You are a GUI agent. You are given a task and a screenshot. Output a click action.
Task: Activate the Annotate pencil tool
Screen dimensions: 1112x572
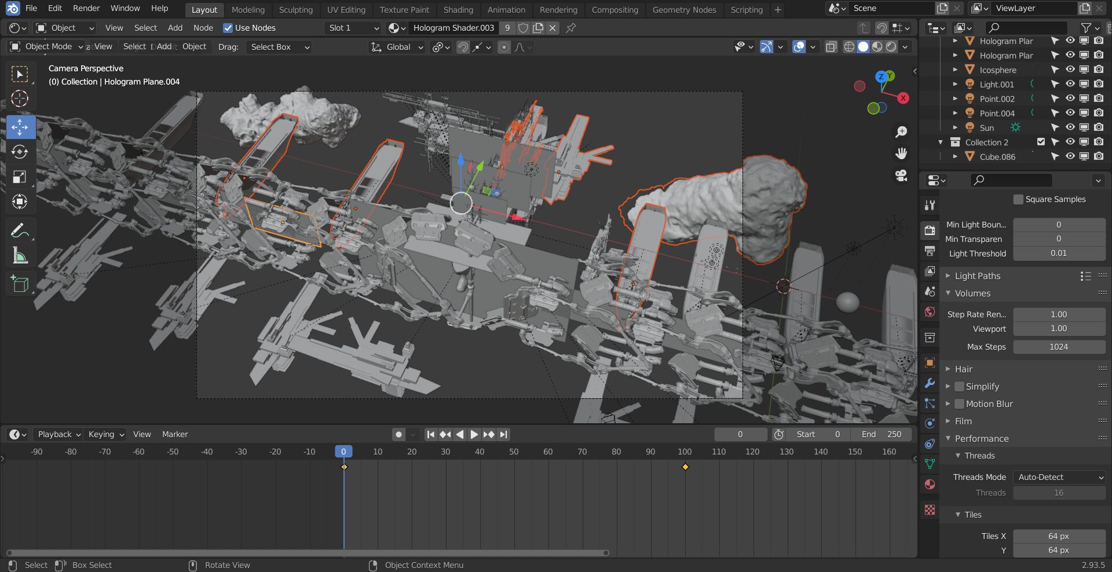(x=20, y=231)
